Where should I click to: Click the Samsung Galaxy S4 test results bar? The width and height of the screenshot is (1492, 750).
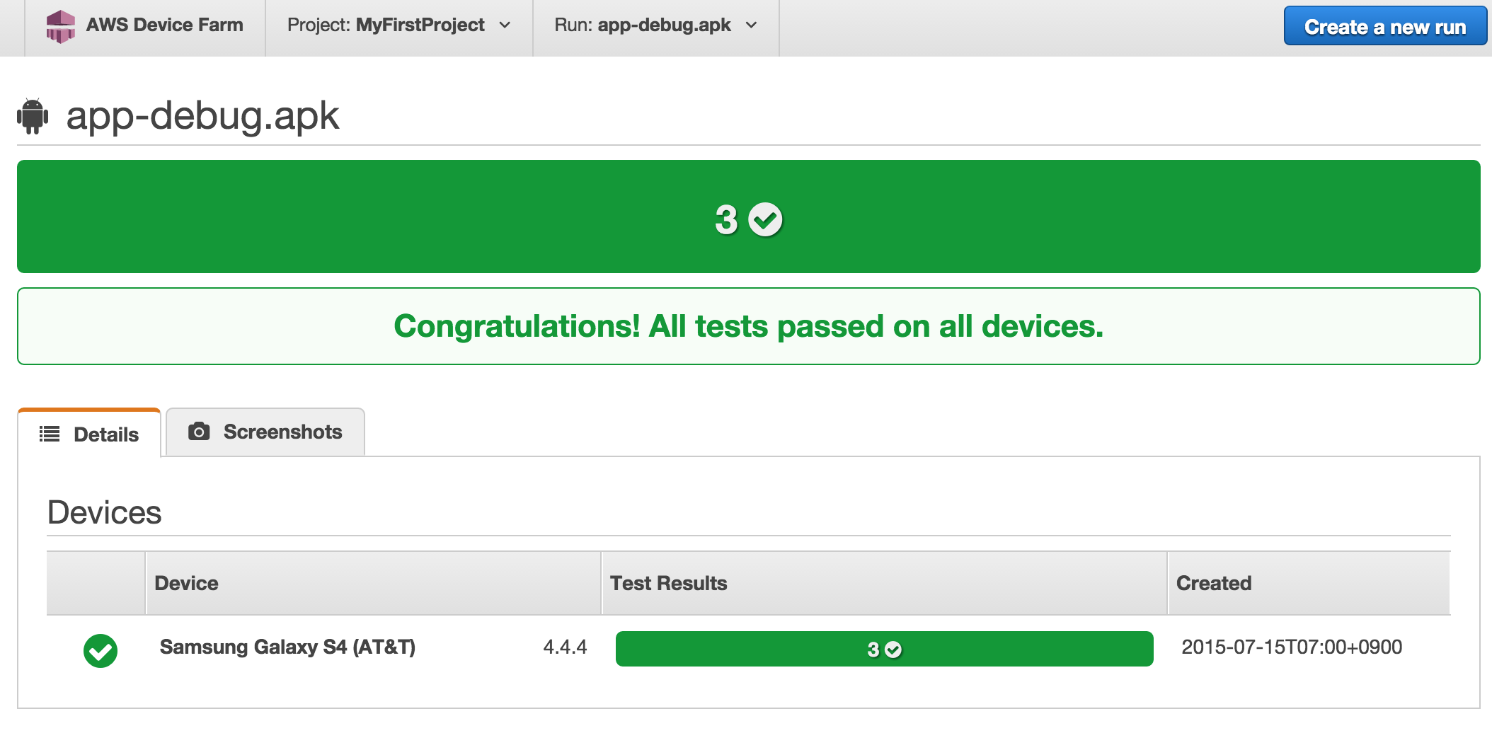pyautogui.click(x=884, y=649)
